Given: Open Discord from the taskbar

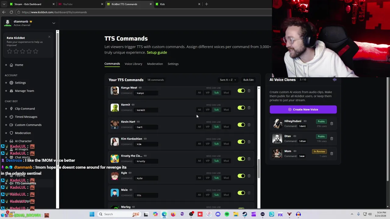Looking at the screenshot, I should [x=218, y=214].
